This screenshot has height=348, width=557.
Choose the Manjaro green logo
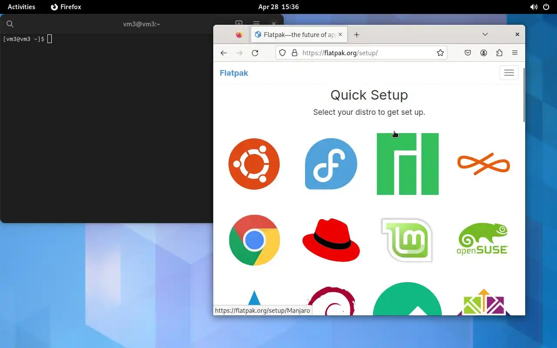coord(408,164)
